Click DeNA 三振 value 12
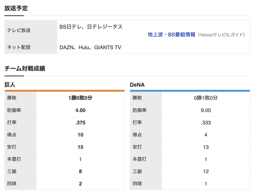The image size is (256, 192). (206, 172)
